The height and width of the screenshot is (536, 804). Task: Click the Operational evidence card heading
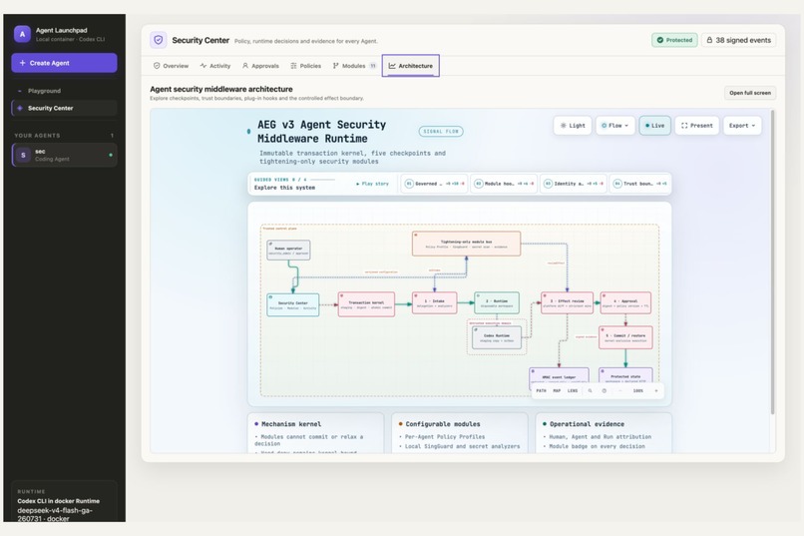coord(588,424)
